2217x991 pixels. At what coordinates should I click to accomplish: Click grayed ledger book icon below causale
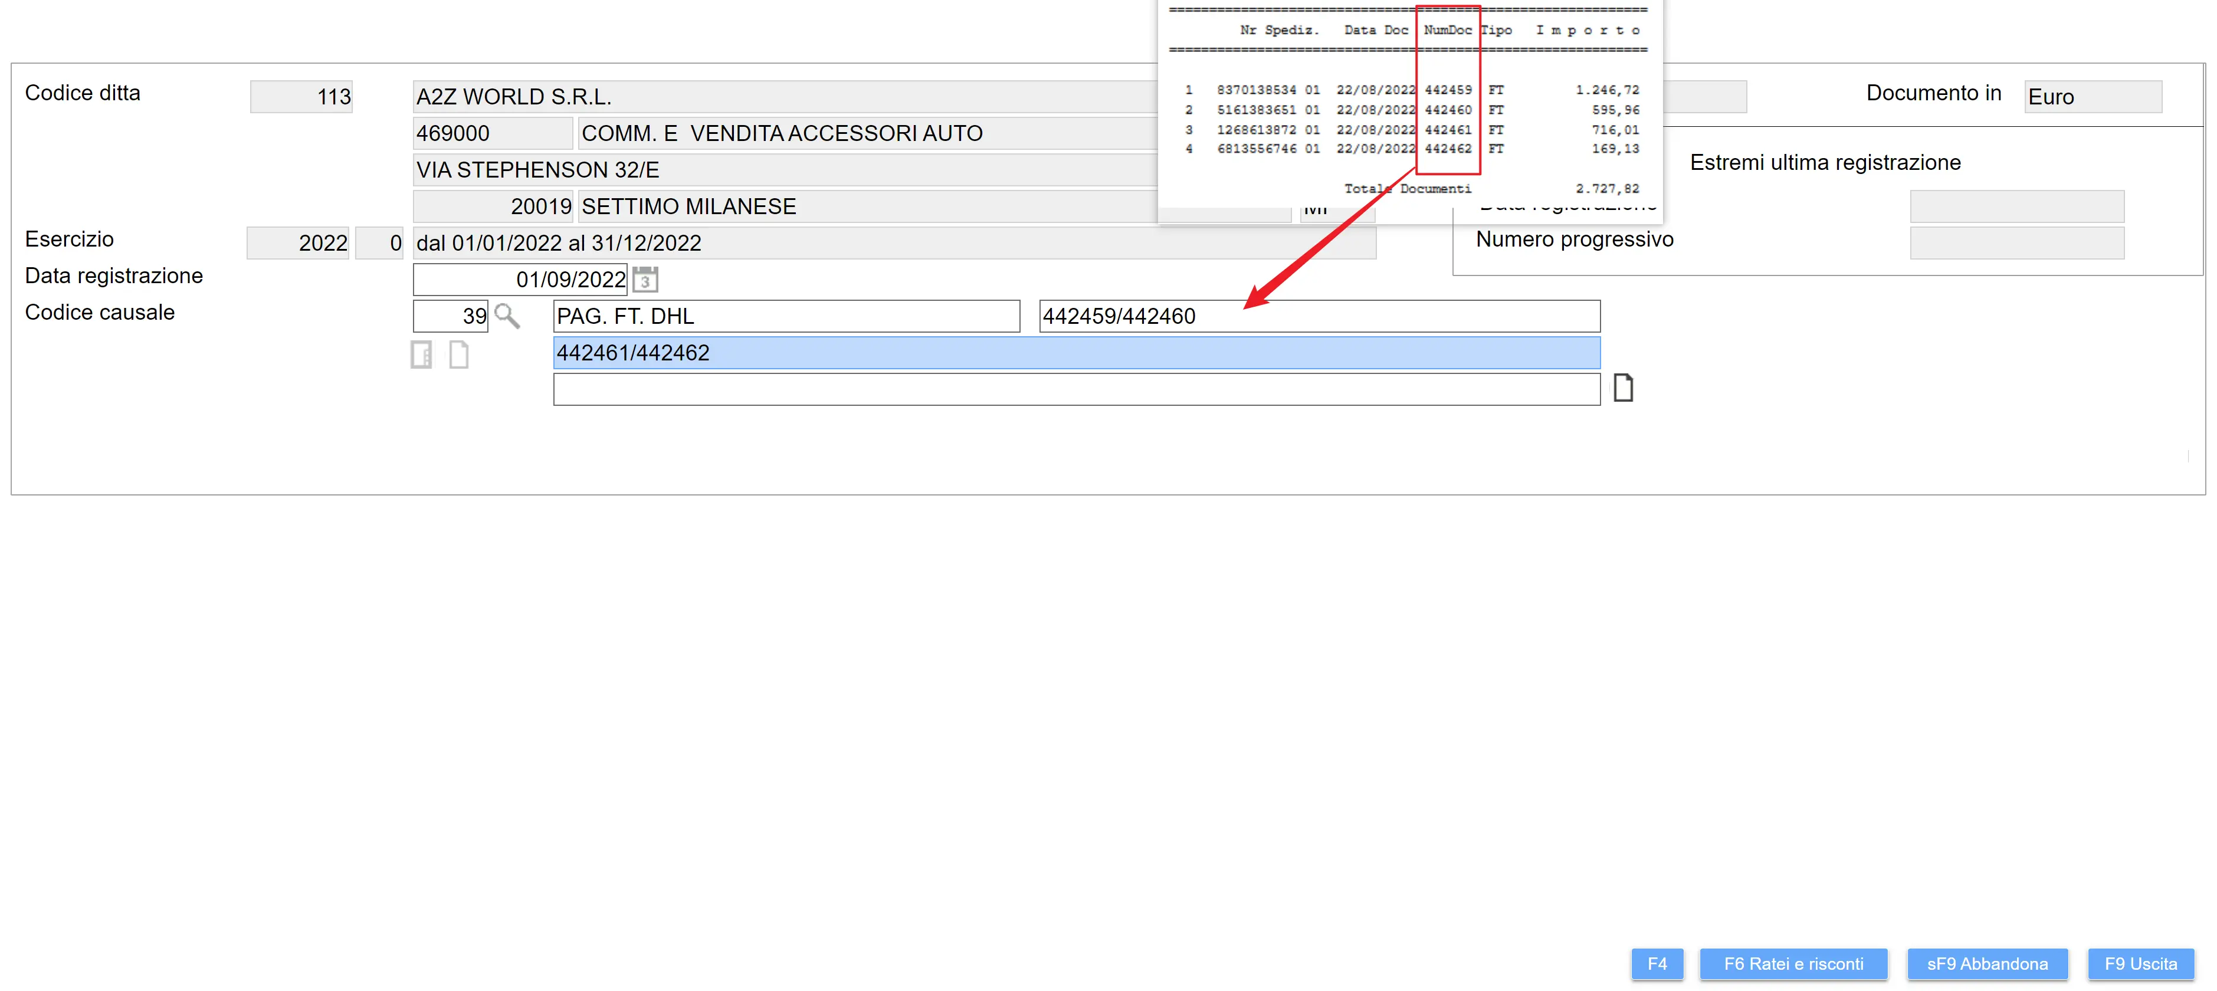click(x=421, y=355)
